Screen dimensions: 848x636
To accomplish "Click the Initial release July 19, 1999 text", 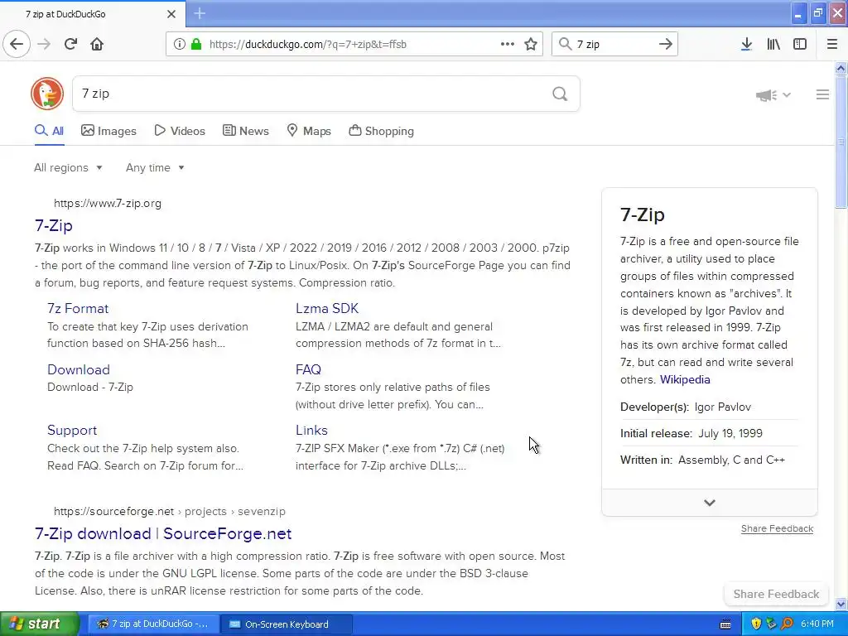I will [x=691, y=433].
